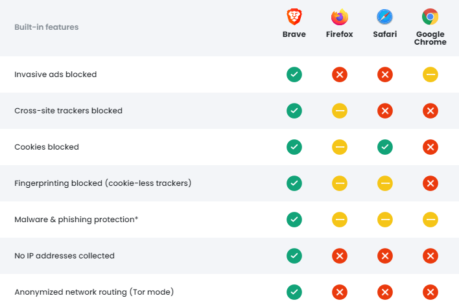Click the Brave column label
The image size is (459, 307).
(x=294, y=34)
